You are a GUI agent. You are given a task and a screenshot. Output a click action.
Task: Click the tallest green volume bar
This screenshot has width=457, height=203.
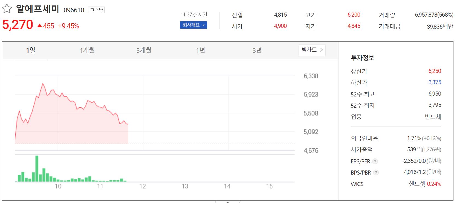(x=37, y=169)
